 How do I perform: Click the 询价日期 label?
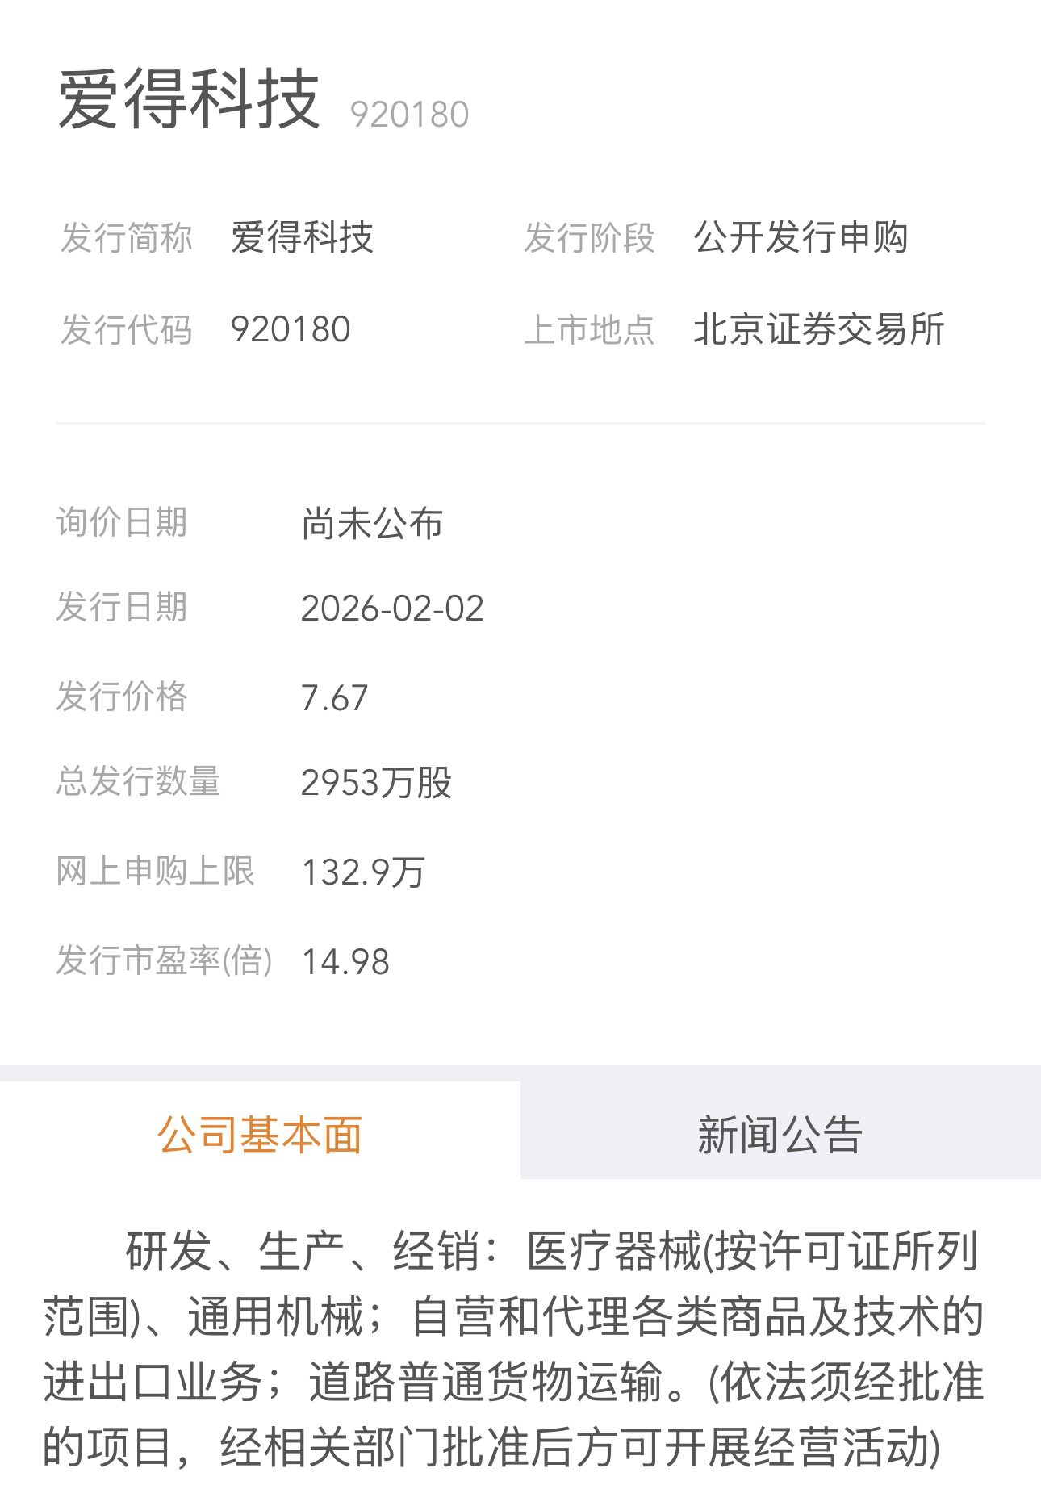(x=122, y=522)
